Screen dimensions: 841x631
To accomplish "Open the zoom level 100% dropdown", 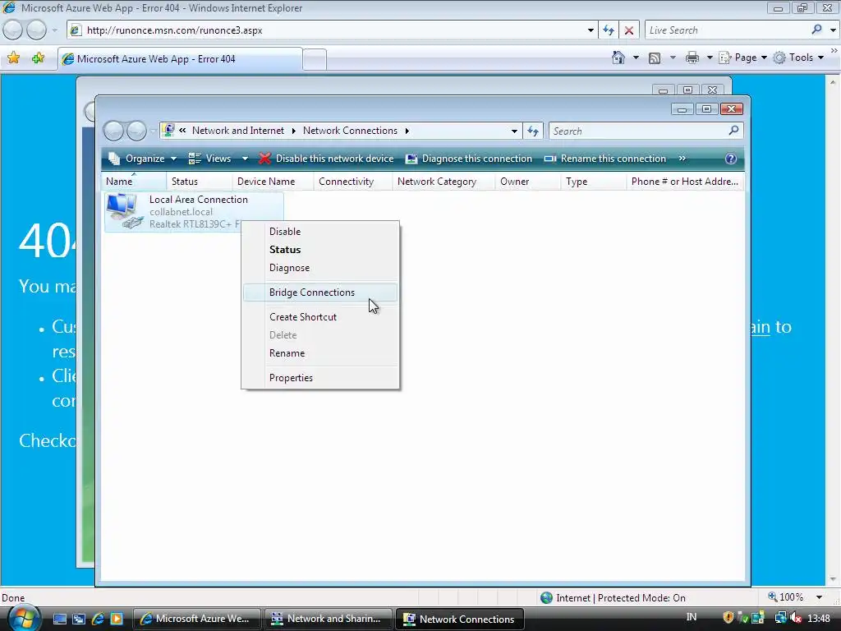I will click(819, 597).
